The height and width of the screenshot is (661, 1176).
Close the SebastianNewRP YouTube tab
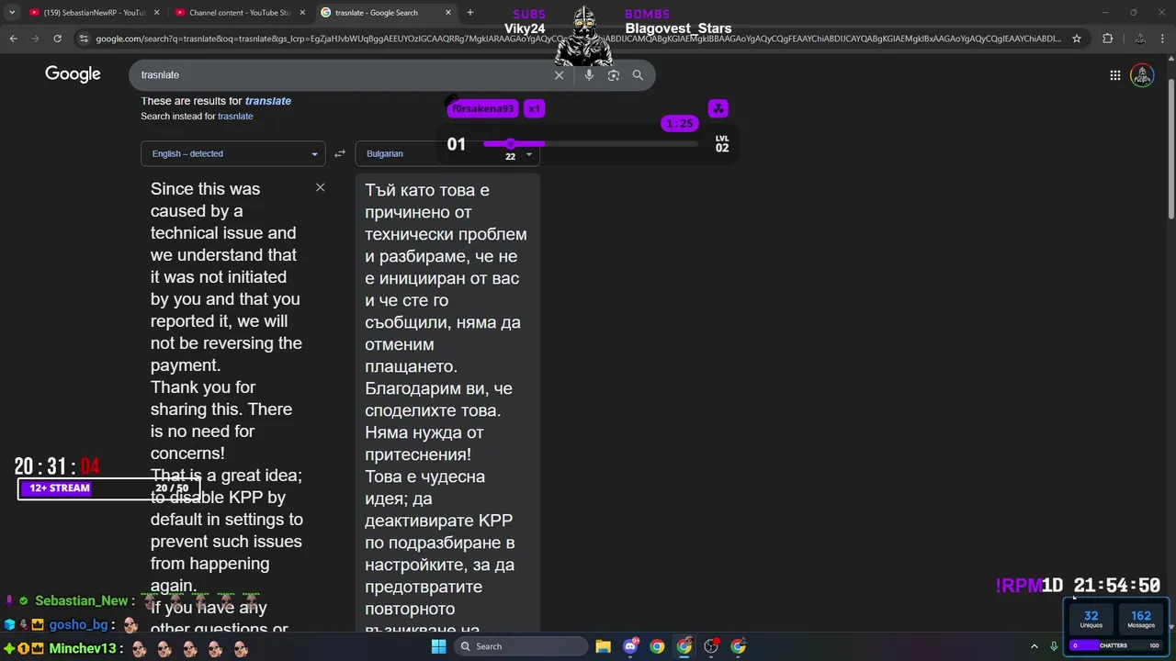pos(156,13)
